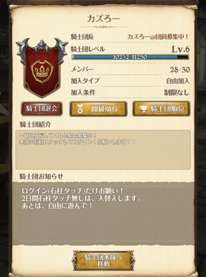
Task: Click the 騎士団レベル label
Action: [88, 49]
